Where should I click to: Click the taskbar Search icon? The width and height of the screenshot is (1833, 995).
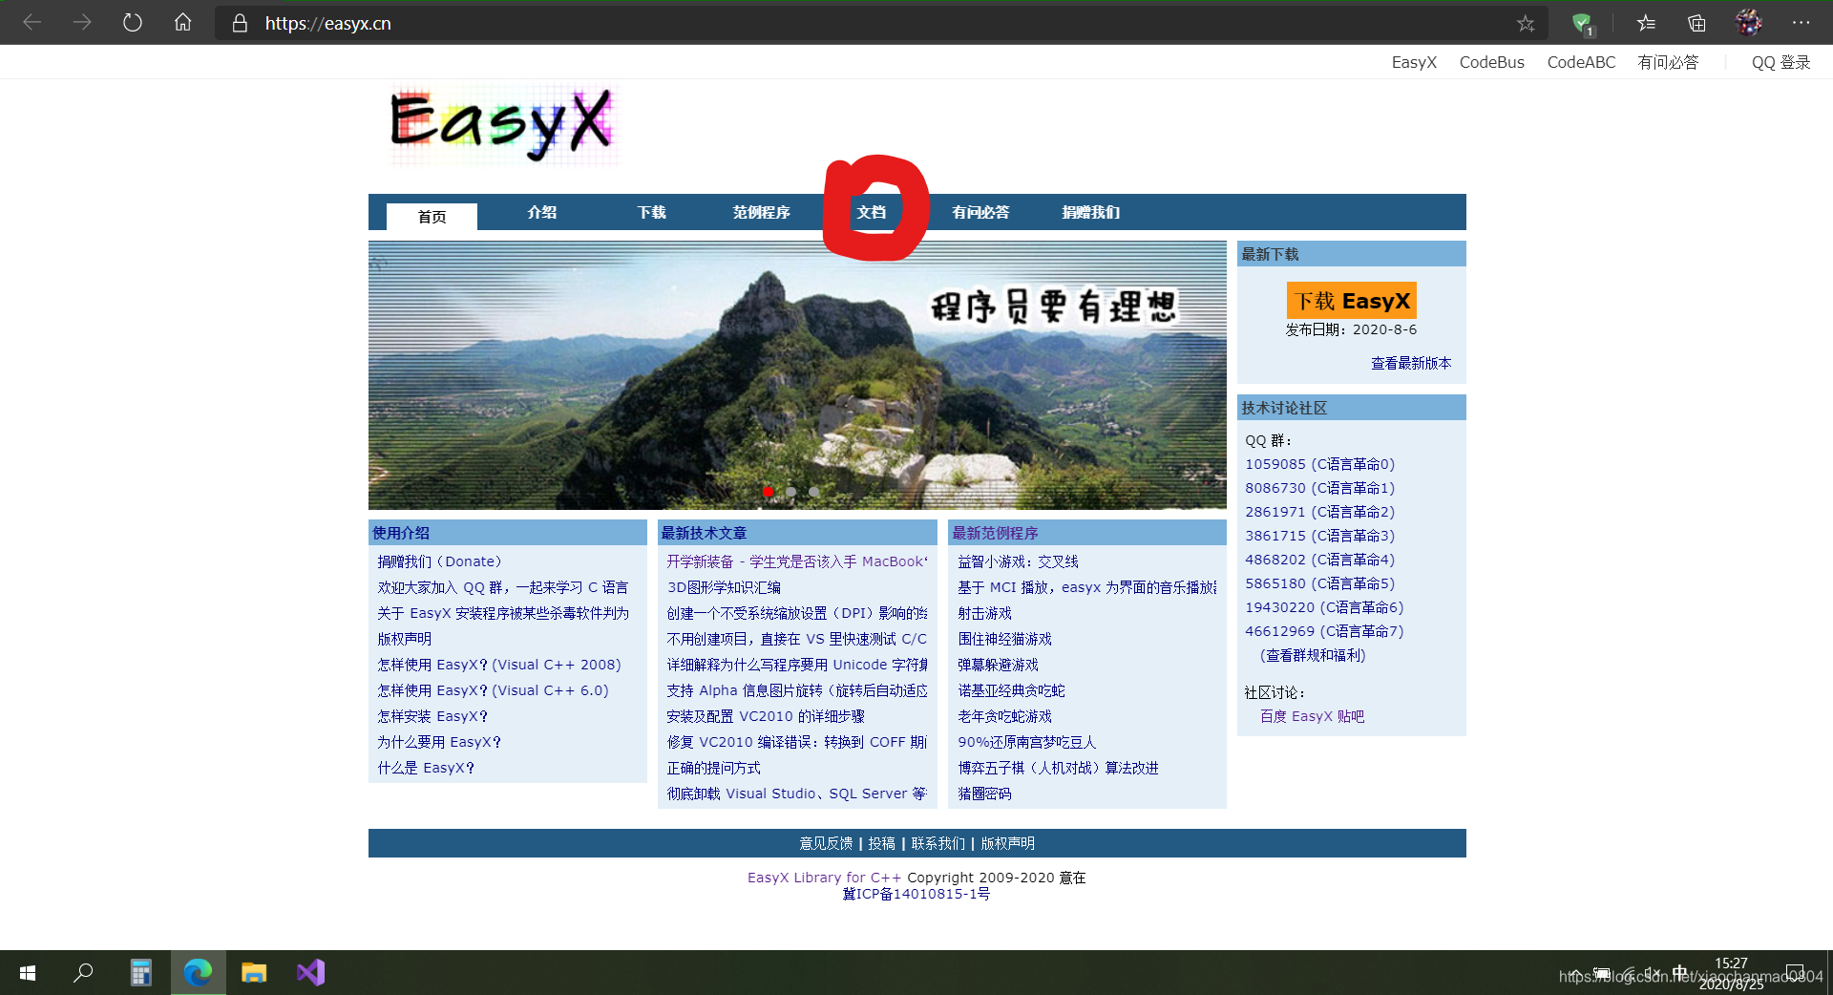(x=83, y=972)
